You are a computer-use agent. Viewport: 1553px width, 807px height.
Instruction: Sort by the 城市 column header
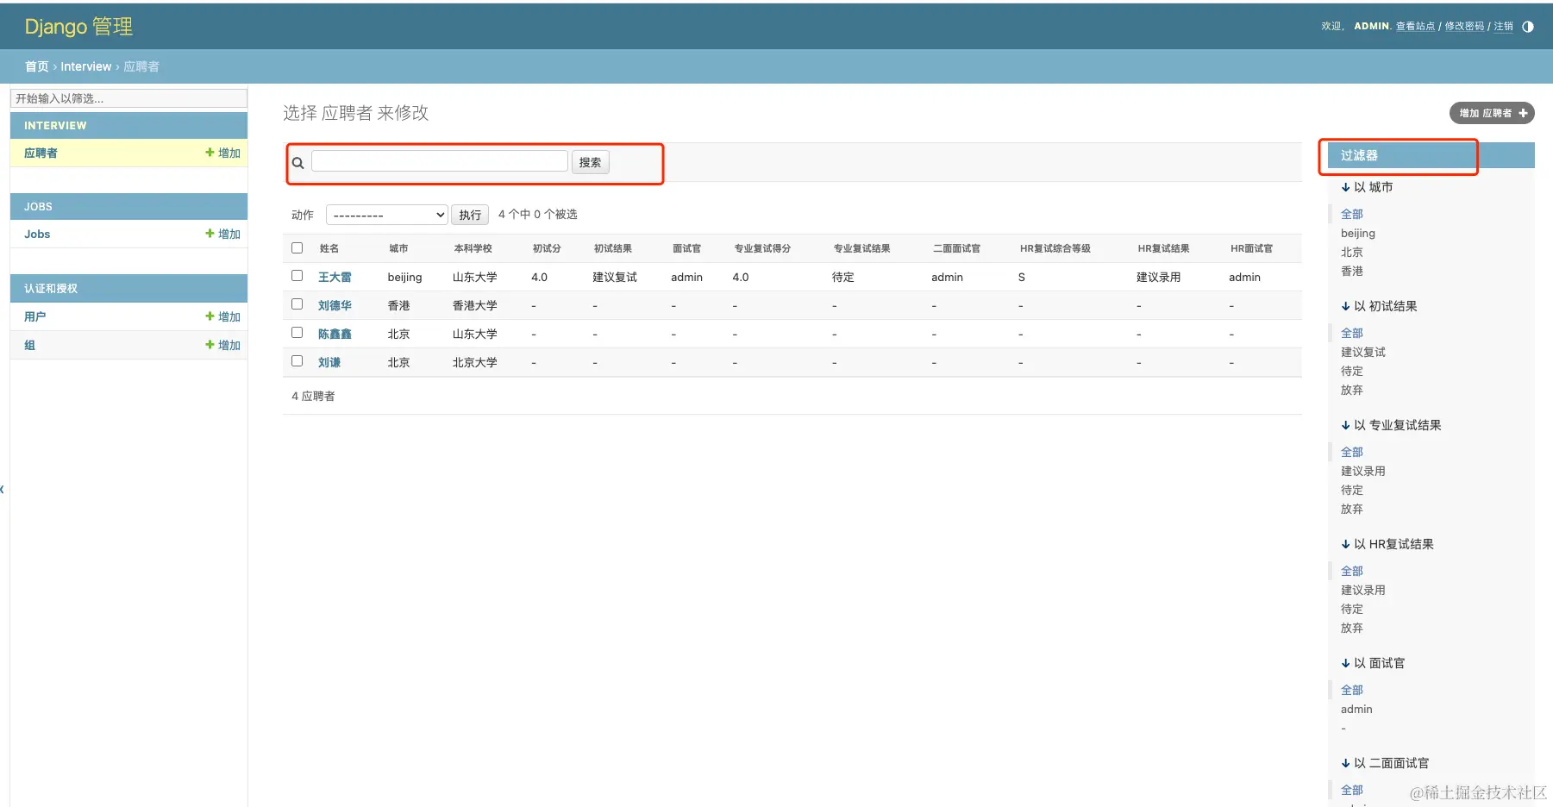coord(398,248)
